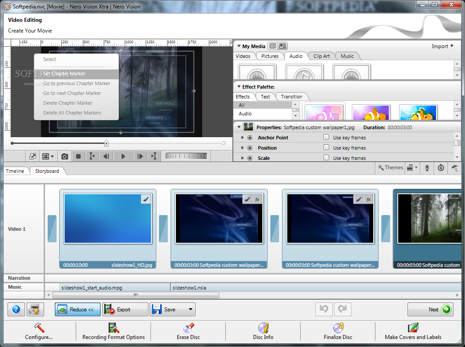
Task: Click the Nero update icon next to help
Action: point(35,309)
